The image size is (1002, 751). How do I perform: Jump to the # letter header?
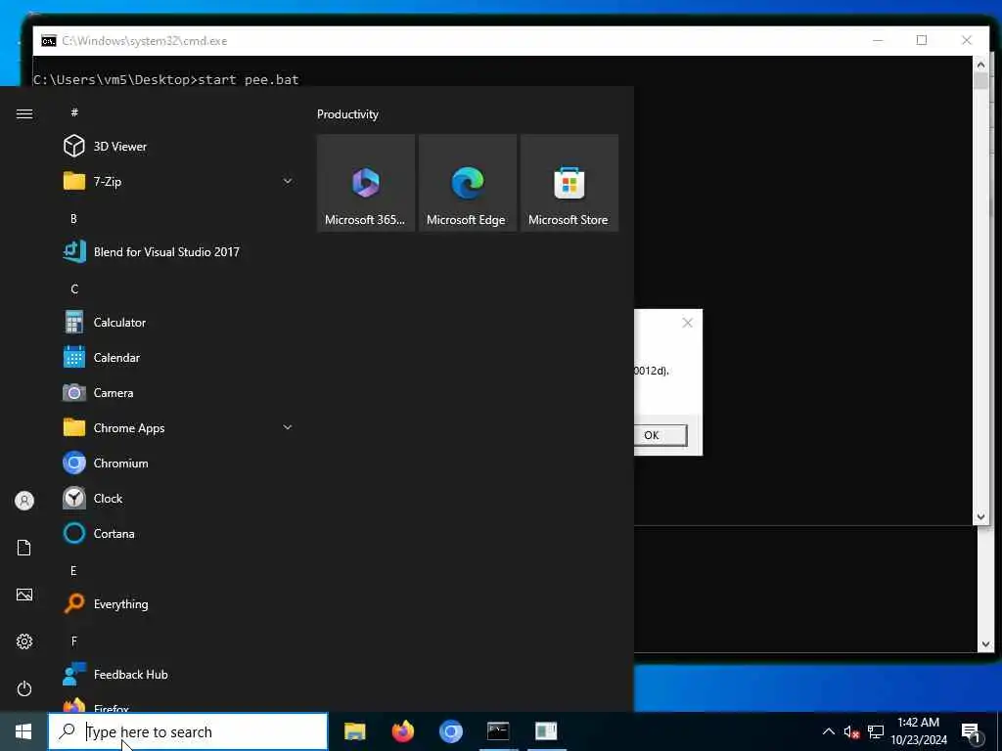(74, 111)
